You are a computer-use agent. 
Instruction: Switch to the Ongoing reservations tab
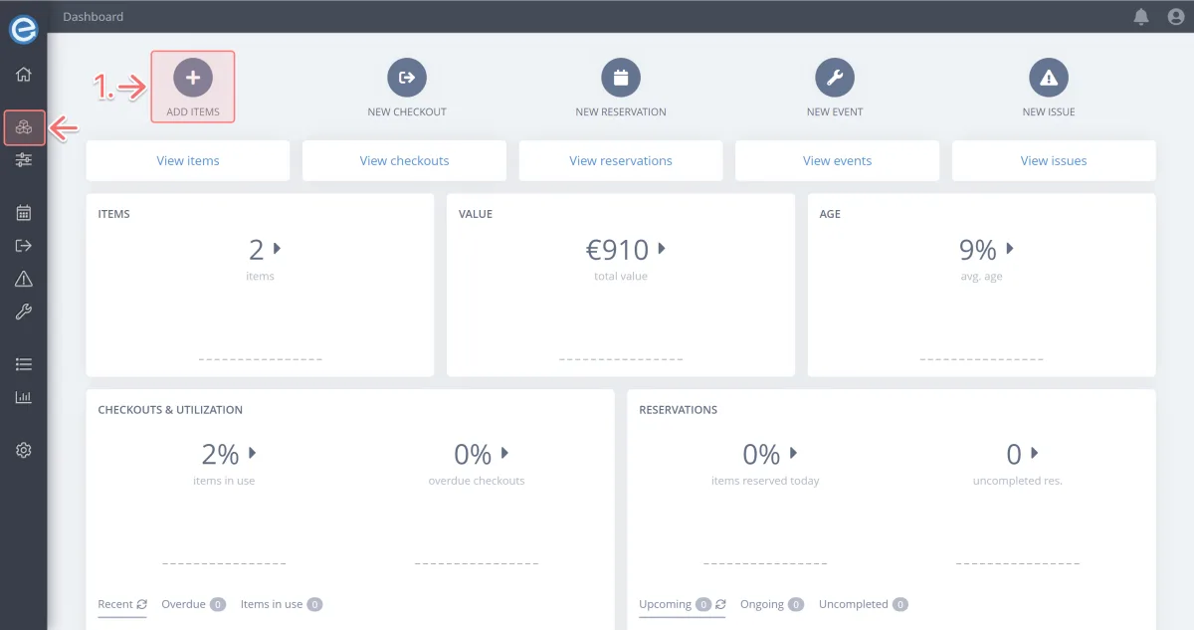click(762, 604)
